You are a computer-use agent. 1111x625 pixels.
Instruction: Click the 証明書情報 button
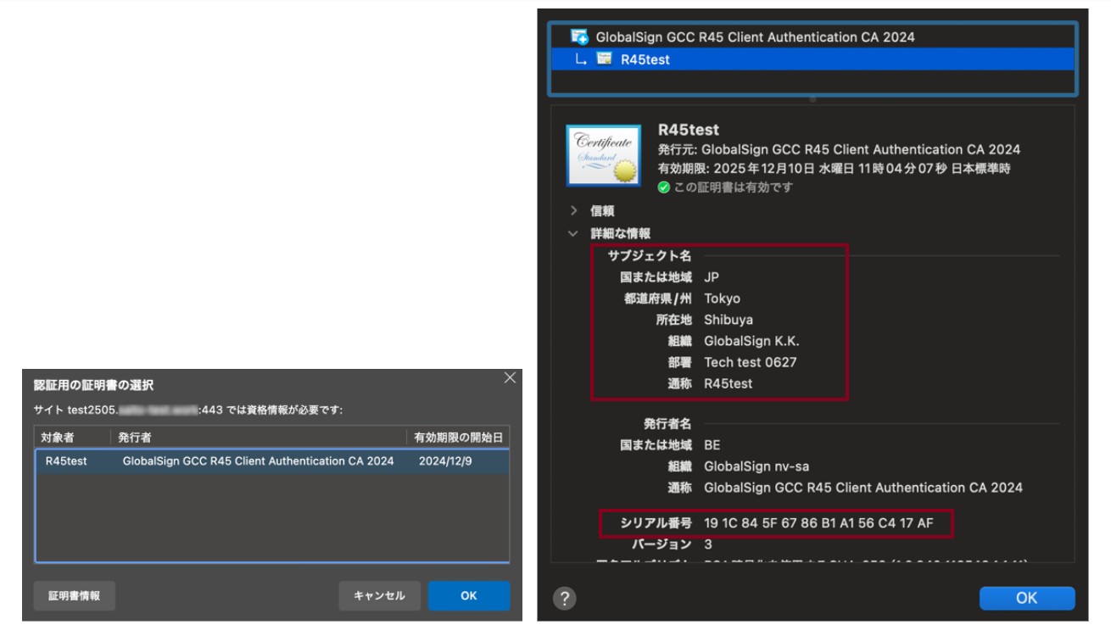pos(74,596)
